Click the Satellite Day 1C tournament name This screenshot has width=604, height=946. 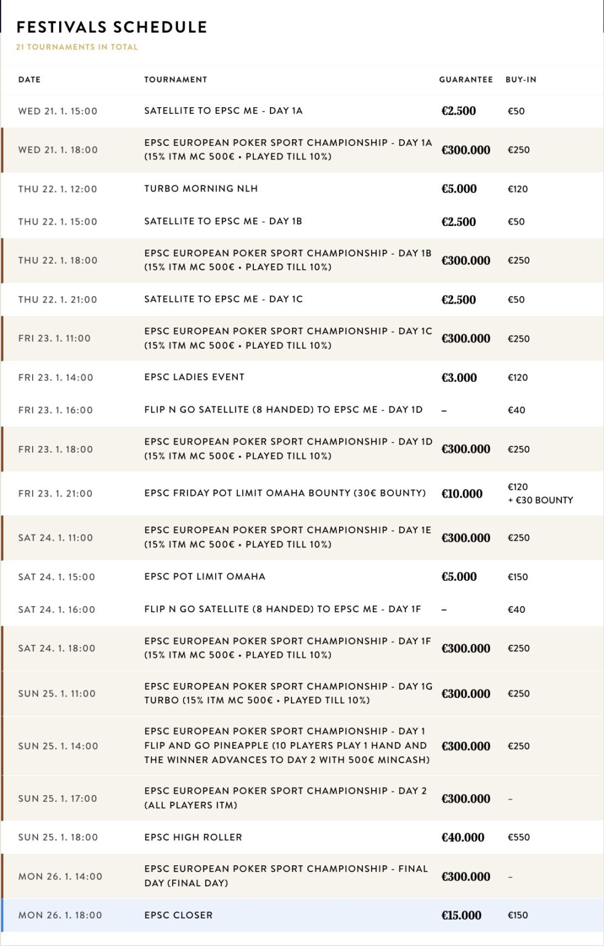(223, 299)
